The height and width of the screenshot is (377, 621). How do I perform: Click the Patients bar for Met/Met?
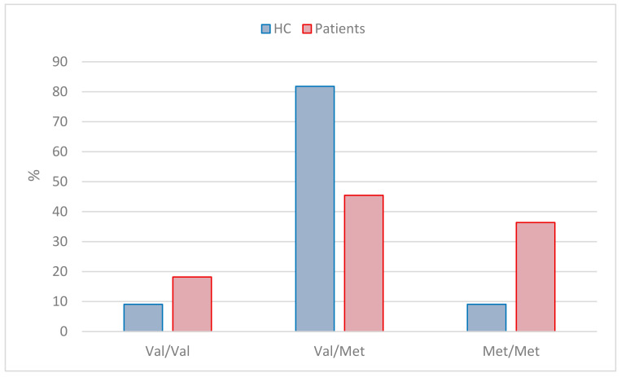click(536, 277)
